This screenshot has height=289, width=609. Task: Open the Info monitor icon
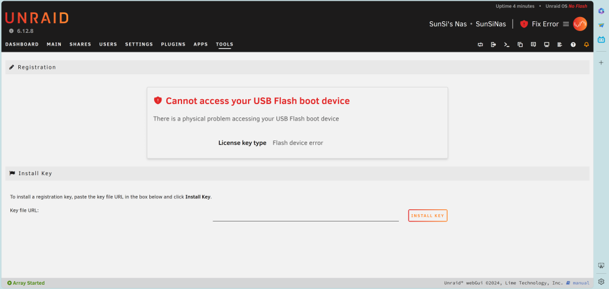pos(546,44)
